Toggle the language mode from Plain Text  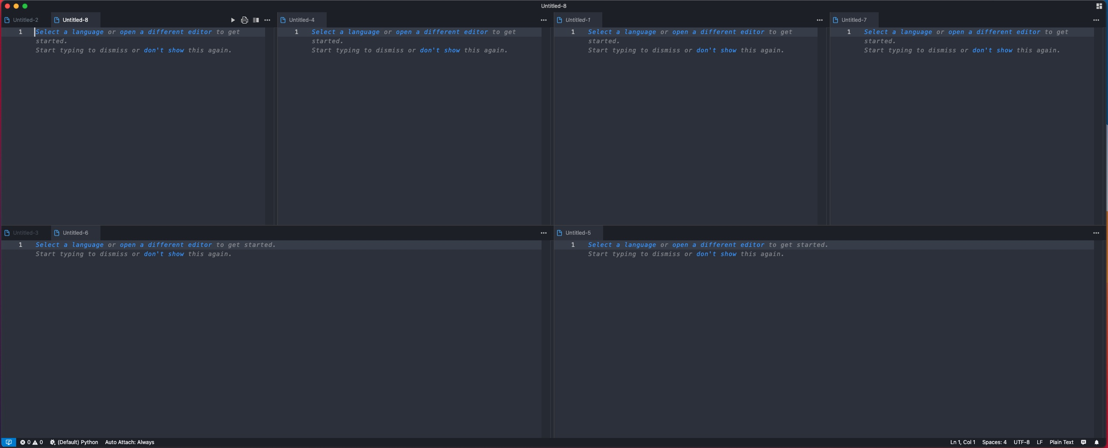coord(1061,442)
